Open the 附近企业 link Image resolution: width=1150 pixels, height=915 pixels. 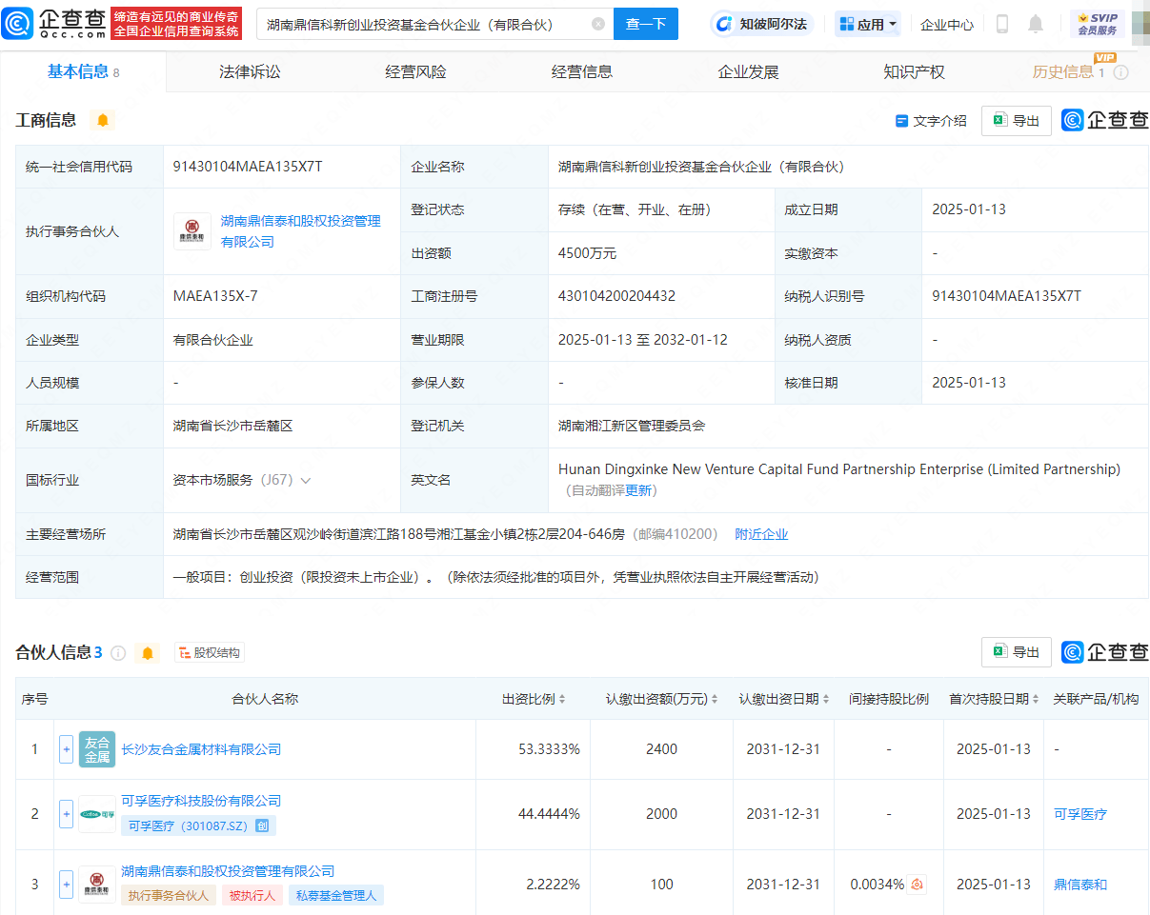pos(761,534)
